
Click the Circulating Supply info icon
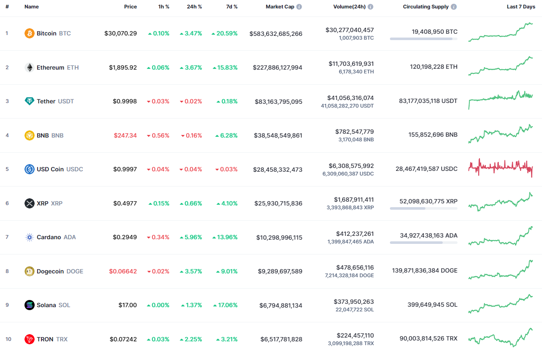pyautogui.click(x=453, y=6)
